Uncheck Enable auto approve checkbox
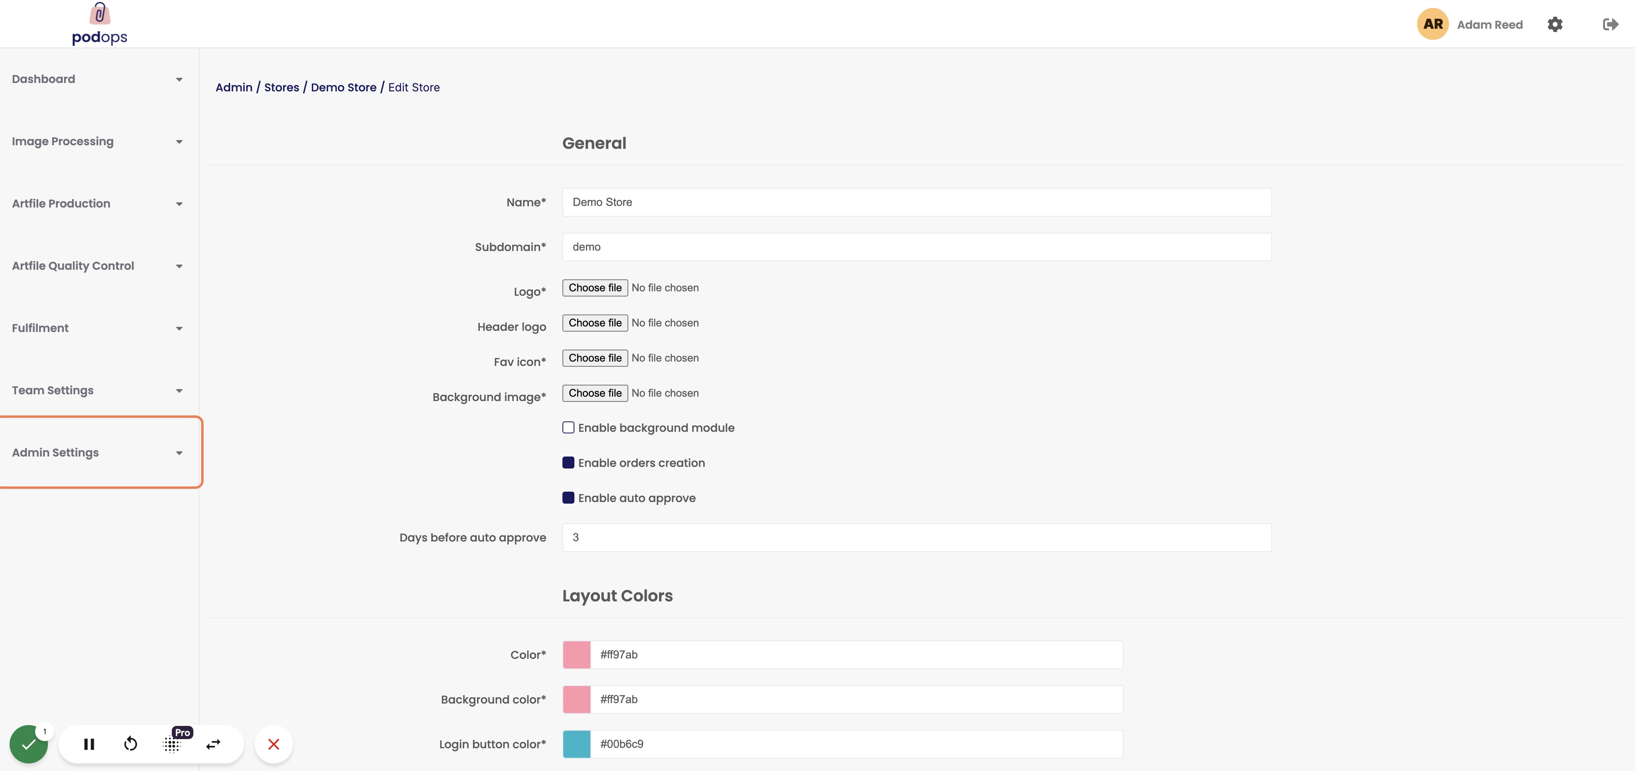Viewport: 1635px width, 771px height. (x=568, y=498)
